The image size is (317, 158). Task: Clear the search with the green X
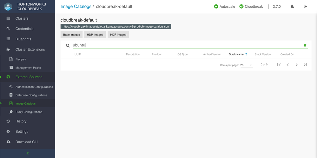(305, 45)
